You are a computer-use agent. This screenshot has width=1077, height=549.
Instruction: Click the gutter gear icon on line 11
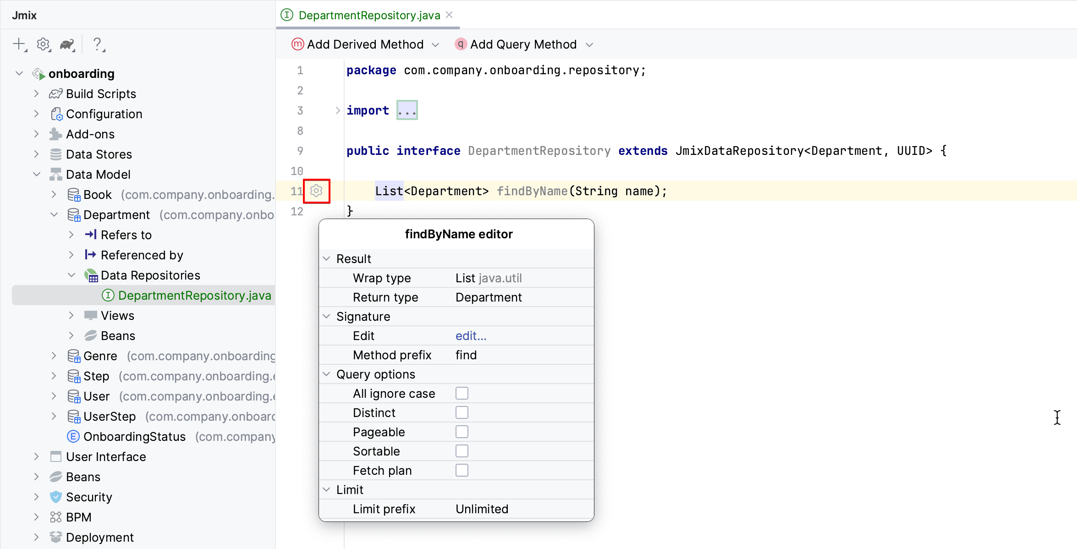pos(316,191)
